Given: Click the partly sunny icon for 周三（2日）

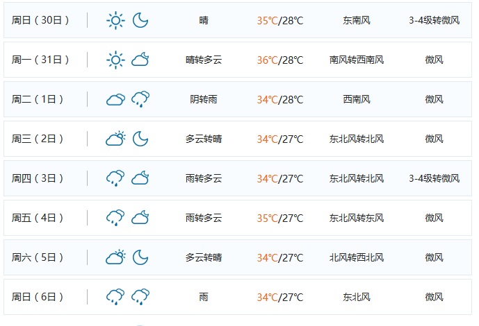Looking at the screenshot, I should point(115,139).
